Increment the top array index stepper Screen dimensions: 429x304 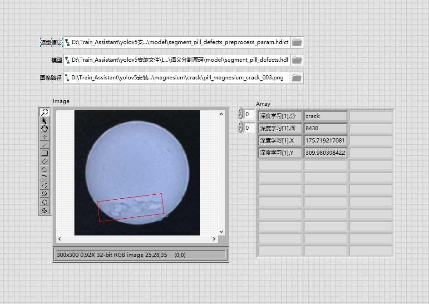click(240, 111)
